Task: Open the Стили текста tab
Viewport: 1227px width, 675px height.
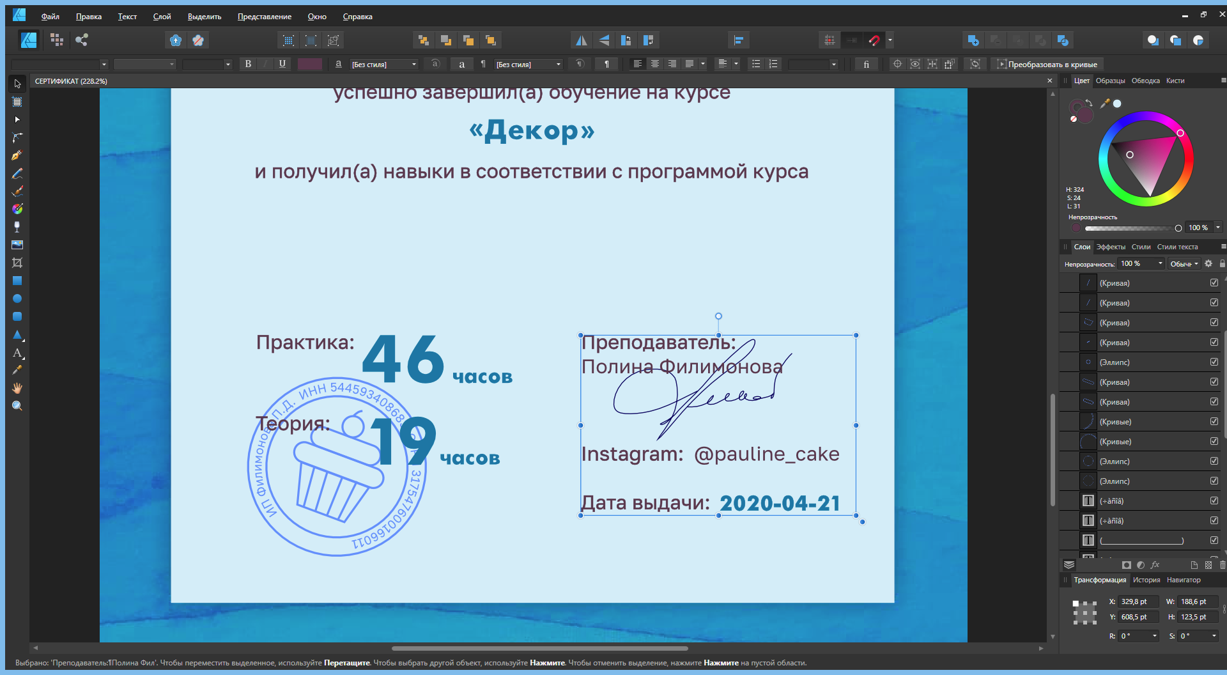Action: click(x=1177, y=247)
